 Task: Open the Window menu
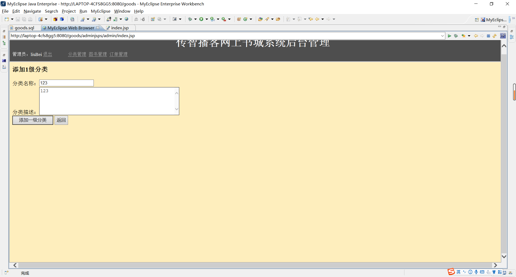122,11
